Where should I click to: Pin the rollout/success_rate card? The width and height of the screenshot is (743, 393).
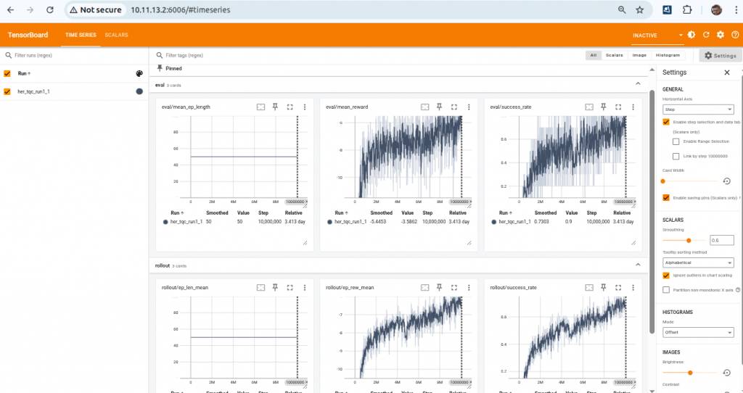point(603,287)
